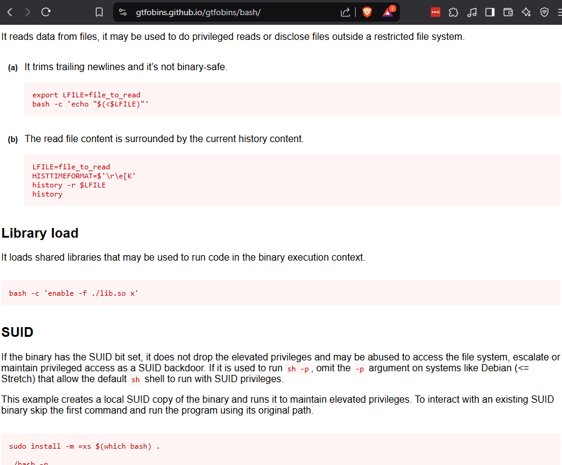Image resolution: width=562 pixels, height=465 pixels.
Task: Reload the current page
Action: click(x=46, y=11)
